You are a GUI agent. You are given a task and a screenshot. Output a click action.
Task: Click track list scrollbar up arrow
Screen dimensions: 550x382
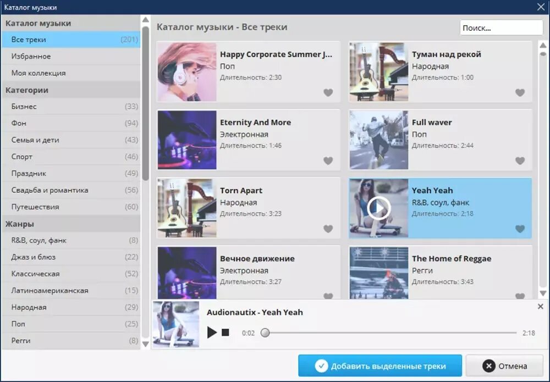pos(543,45)
